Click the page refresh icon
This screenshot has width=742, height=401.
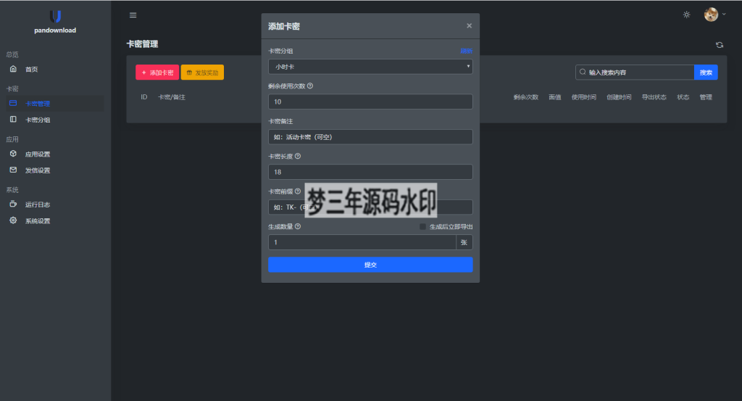tap(720, 45)
